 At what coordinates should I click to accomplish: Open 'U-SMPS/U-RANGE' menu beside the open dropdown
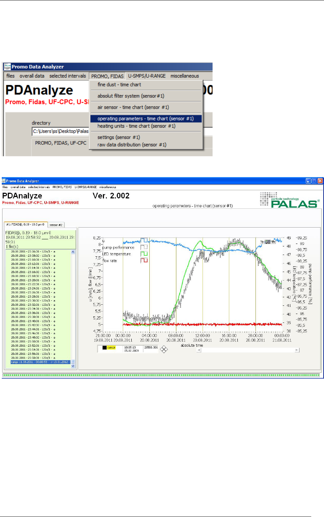[147, 76]
